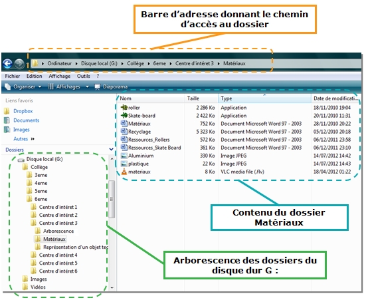Select Centre d'intéret 4 folder in tree
Viewport: 366px width, 304px height.
(58, 255)
